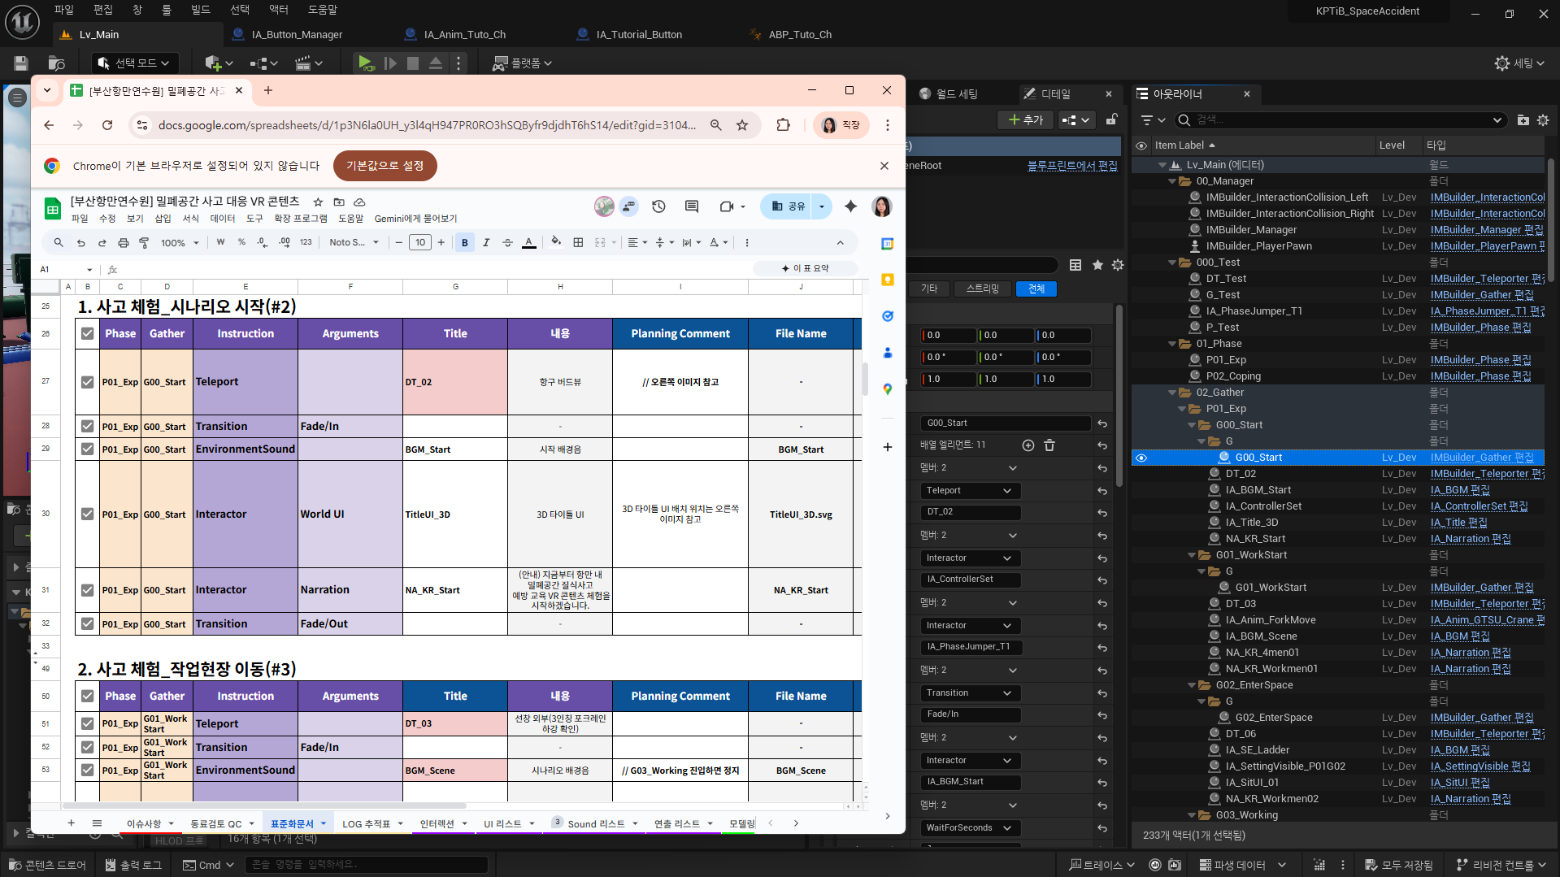Toggle checkbox in the BGM_Start row
This screenshot has width=1560, height=877.
point(87,449)
